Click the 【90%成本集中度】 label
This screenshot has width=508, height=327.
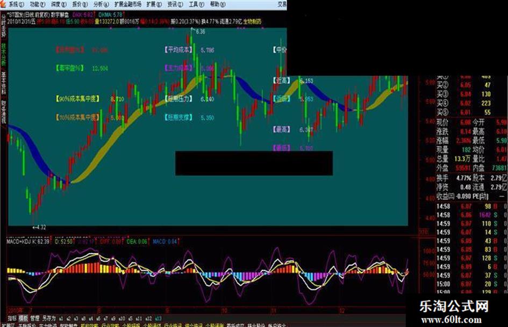point(77,99)
